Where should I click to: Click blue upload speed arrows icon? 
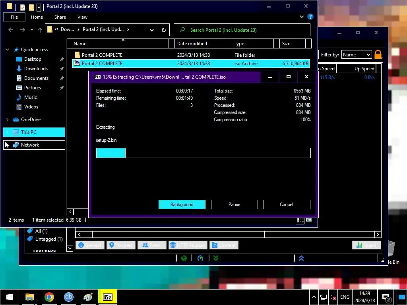tap(301, 258)
